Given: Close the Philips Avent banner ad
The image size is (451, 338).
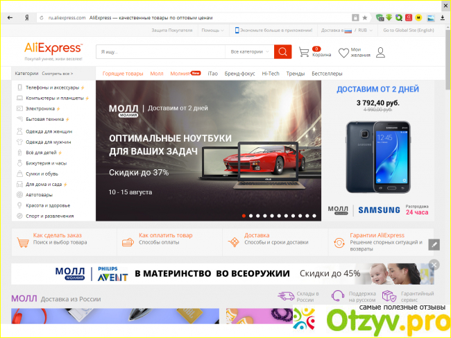Looking at the screenshot, I should (434, 265).
